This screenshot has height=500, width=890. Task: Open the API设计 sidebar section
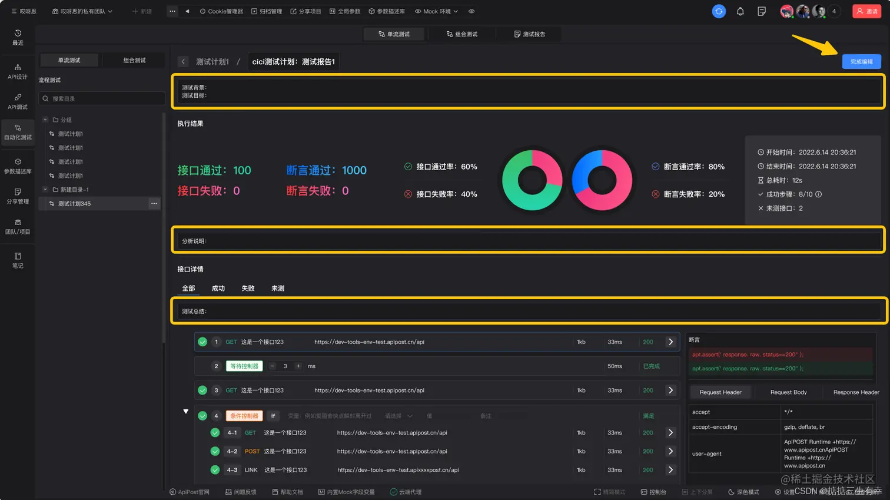click(18, 72)
